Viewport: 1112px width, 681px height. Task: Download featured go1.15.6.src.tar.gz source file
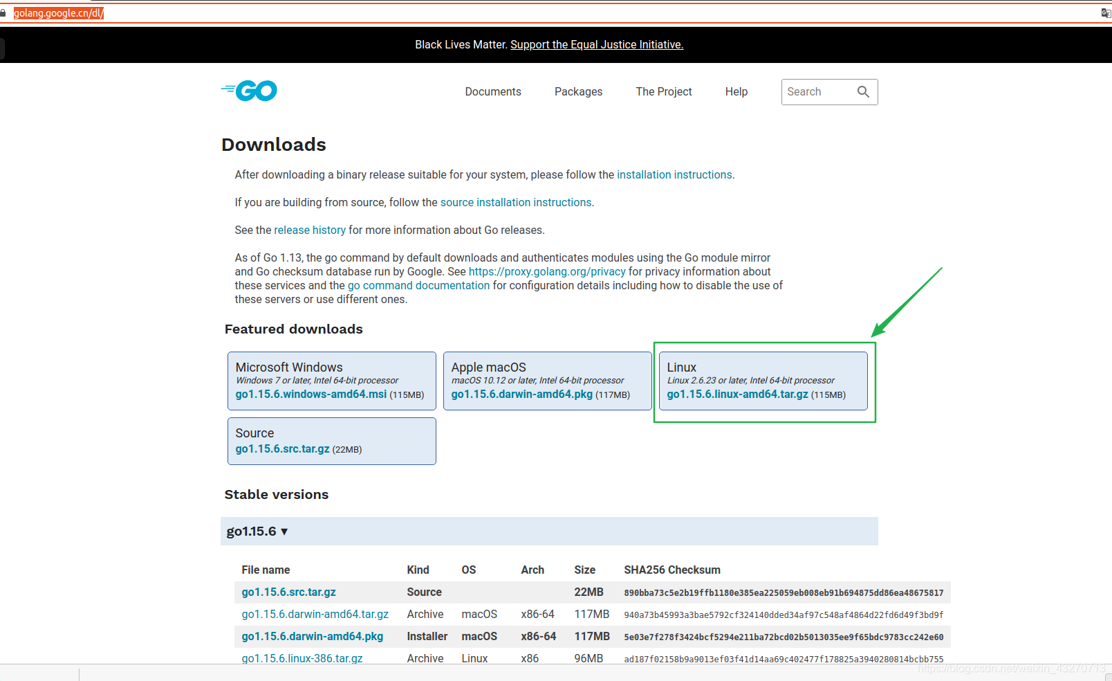click(282, 448)
